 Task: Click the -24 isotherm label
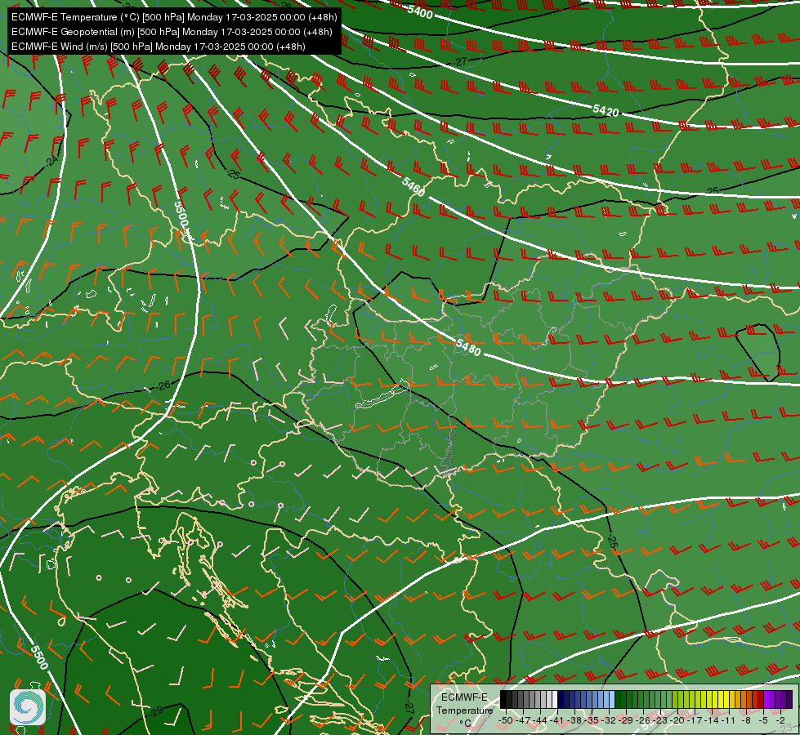pyautogui.click(x=51, y=162)
